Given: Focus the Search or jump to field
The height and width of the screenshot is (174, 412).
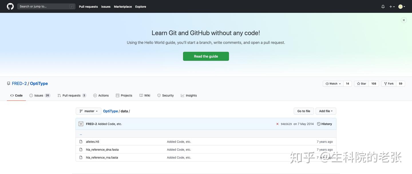Looking at the screenshot, I should [x=46, y=6].
